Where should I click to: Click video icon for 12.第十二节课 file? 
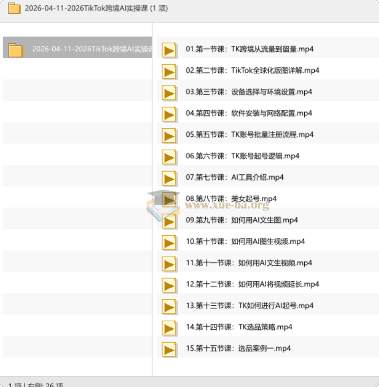click(x=169, y=285)
